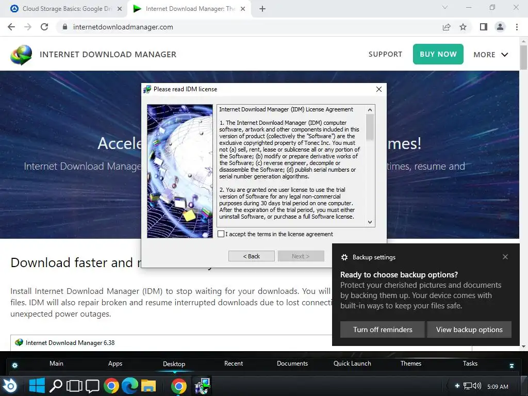The height and width of the screenshot is (396, 528).
Task: Open the Chrome three-dot menu
Action: click(517, 27)
